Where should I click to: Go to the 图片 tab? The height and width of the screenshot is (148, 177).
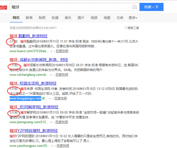81,18
